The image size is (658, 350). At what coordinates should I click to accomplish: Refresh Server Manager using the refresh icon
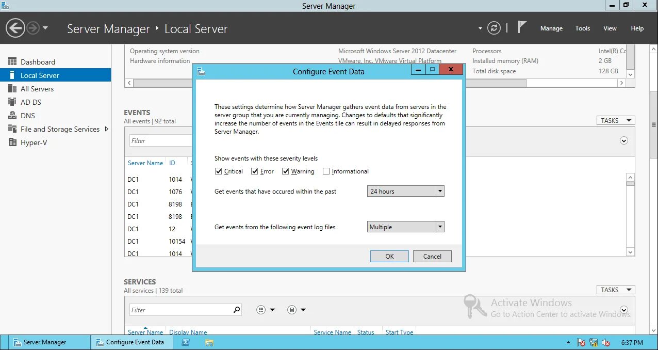point(494,28)
